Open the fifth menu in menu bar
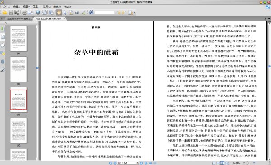This screenshot has height=165, width=271. [x=47, y=7]
